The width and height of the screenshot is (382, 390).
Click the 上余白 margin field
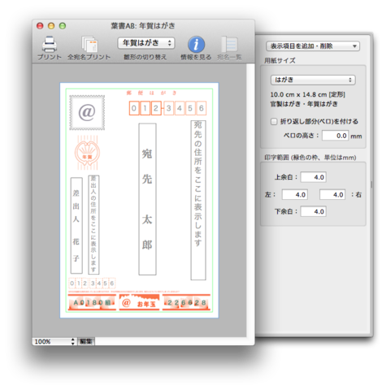[313, 177]
